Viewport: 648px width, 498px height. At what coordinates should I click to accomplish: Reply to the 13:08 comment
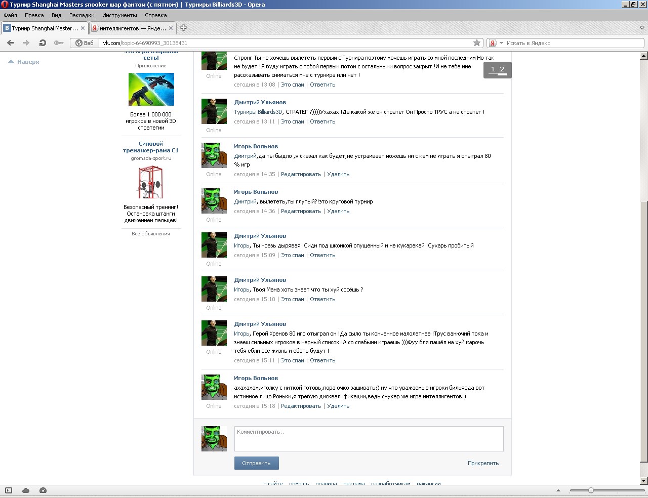coord(322,85)
